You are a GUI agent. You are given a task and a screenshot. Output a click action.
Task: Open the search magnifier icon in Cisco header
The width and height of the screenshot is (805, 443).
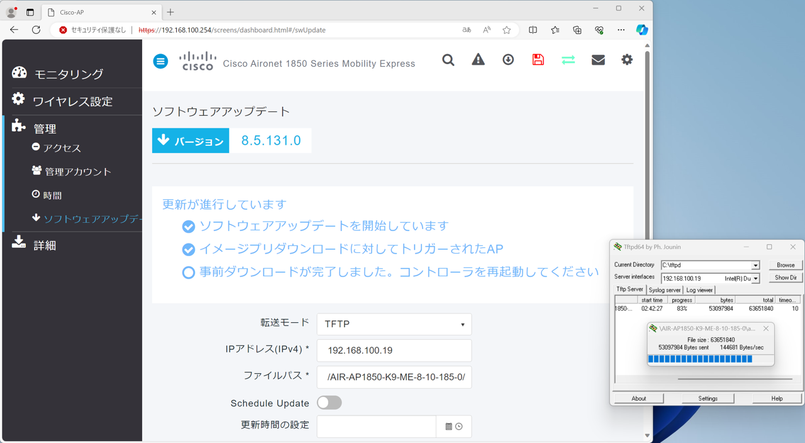point(448,60)
